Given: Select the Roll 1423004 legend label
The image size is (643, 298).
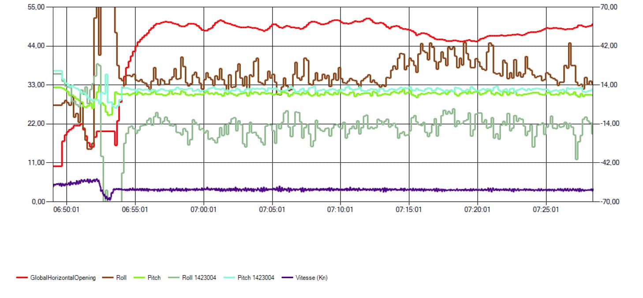Looking at the screenshot, I should pyautogui.click(x=199, y=278).
